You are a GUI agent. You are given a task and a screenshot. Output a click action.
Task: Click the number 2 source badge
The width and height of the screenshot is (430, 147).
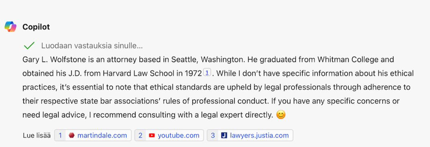click(x=140, y=135)
